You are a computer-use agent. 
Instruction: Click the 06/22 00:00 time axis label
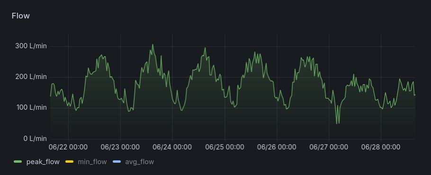coord(68,147)
